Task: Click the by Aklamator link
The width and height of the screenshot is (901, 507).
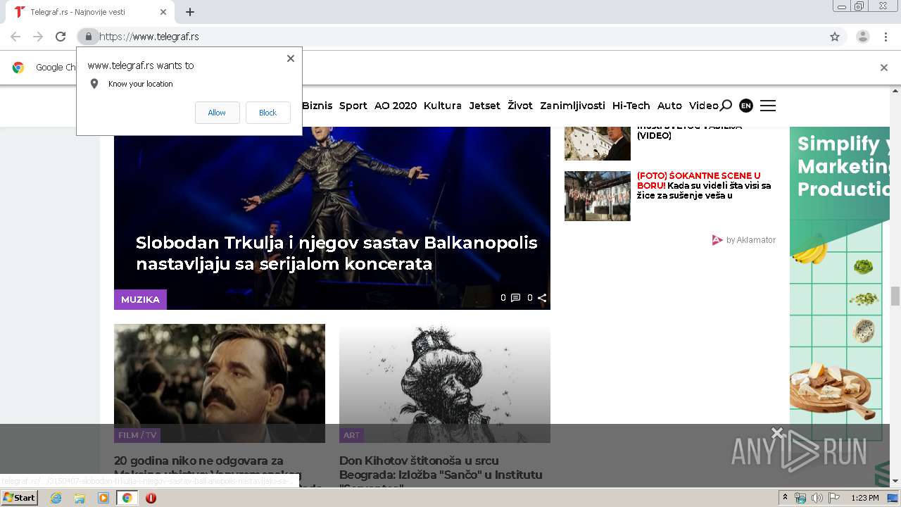Action: pyautogui.click(x=744, y=240)
